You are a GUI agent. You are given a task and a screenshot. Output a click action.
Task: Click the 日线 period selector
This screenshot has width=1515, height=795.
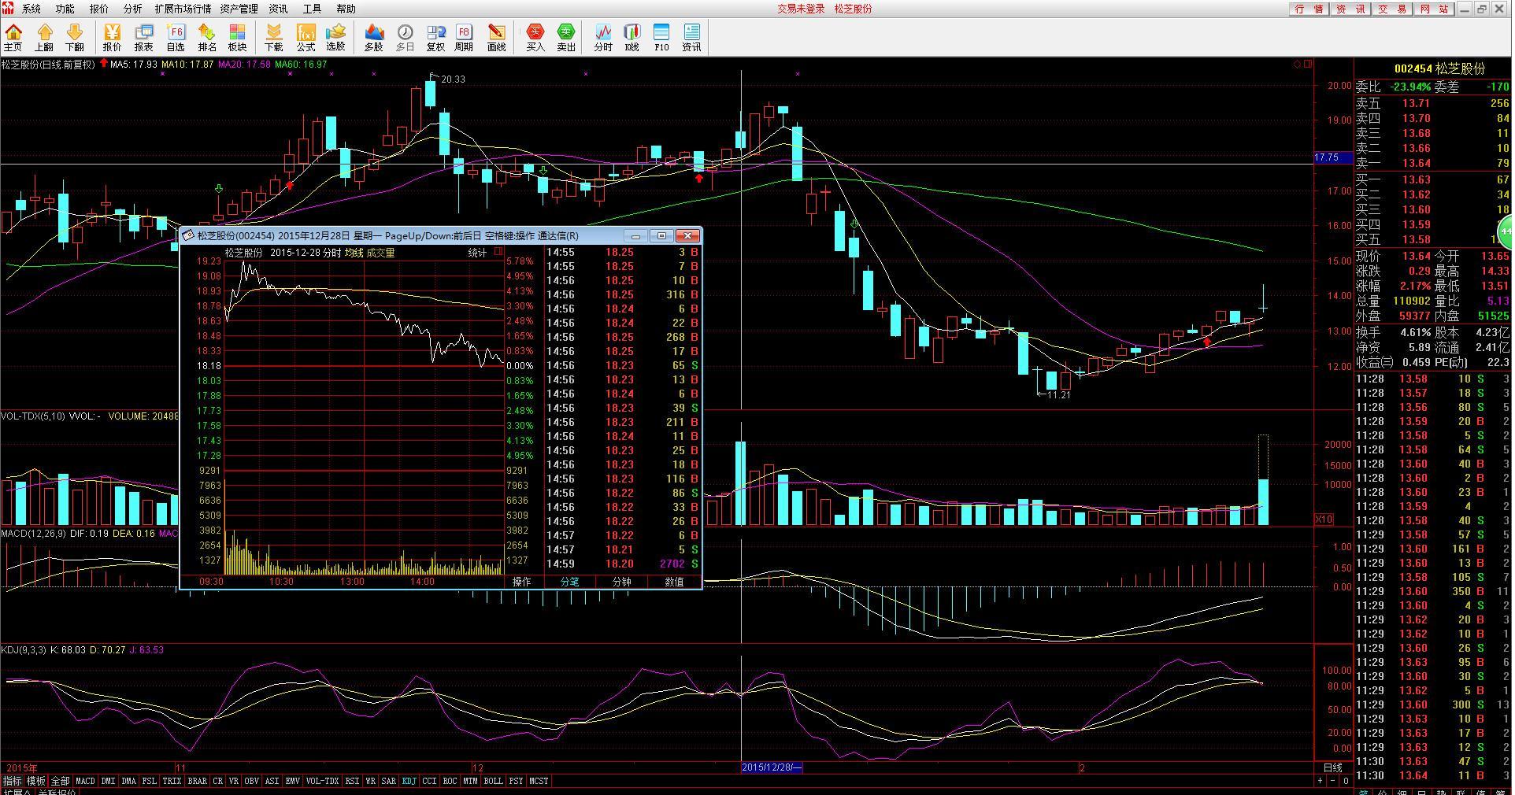pyautogui.click(x=1333, y=767)
